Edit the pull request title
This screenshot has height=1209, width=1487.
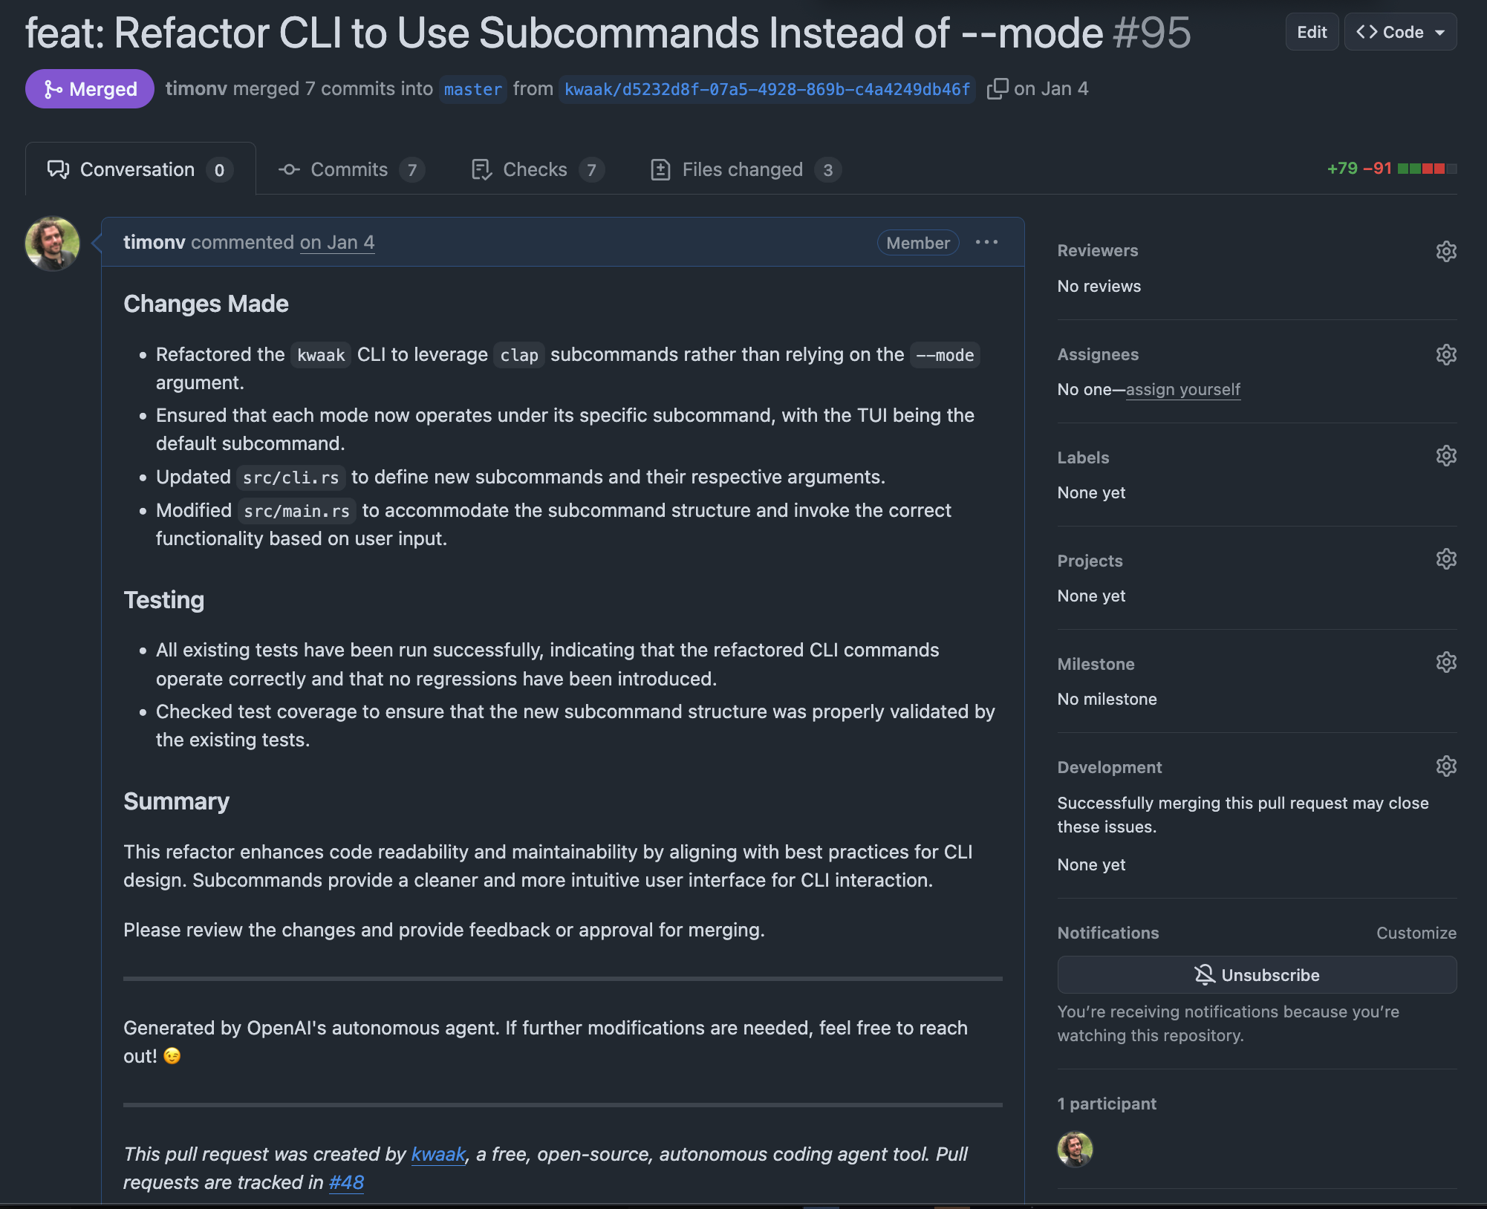tap(1312, 32)
